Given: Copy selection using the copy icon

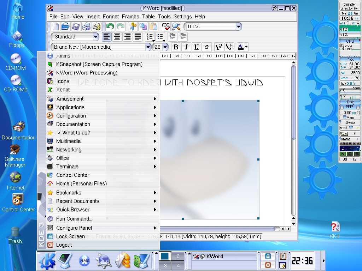Looking at the screenshot, I should coord(143,26).
